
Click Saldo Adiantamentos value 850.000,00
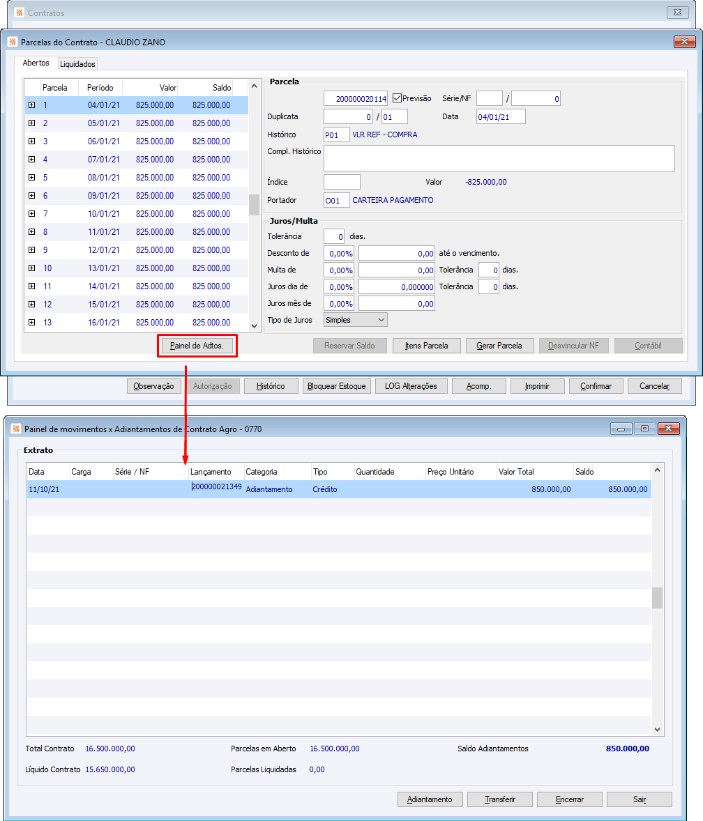[628, 749]
